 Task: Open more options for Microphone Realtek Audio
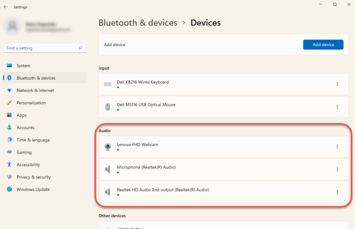337,169
